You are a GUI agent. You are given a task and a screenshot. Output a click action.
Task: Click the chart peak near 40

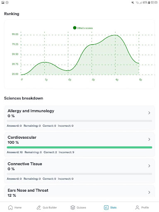click(x=116, y=35)
